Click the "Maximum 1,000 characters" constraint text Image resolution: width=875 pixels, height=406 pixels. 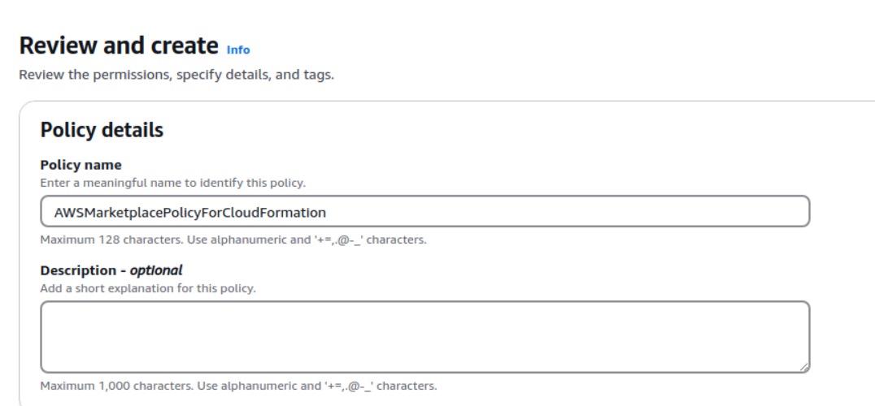pos(238,386)
